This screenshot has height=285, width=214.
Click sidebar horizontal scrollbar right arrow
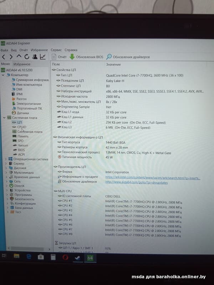[49, 249]
